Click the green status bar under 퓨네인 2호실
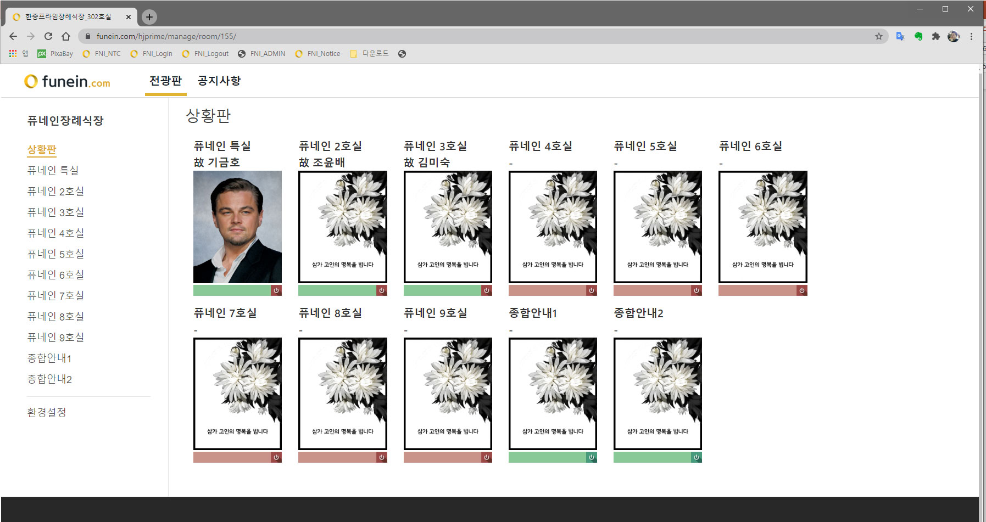Viewport: 986px width, 522px height. click(x=337, y=290)
